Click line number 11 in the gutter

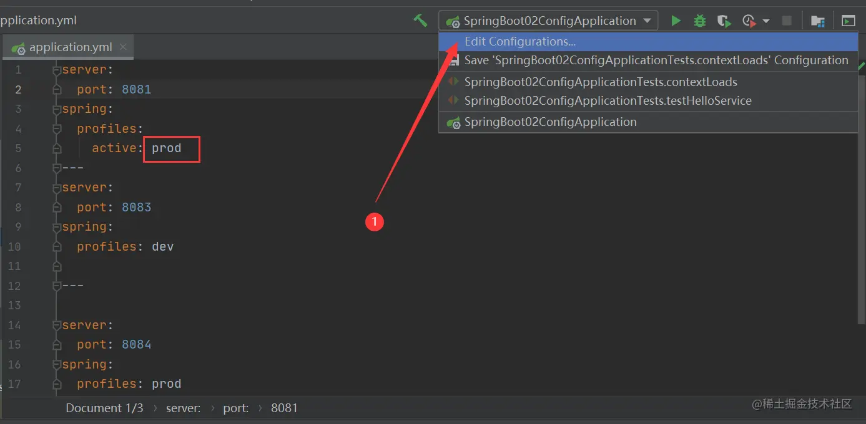pos(14,266)
